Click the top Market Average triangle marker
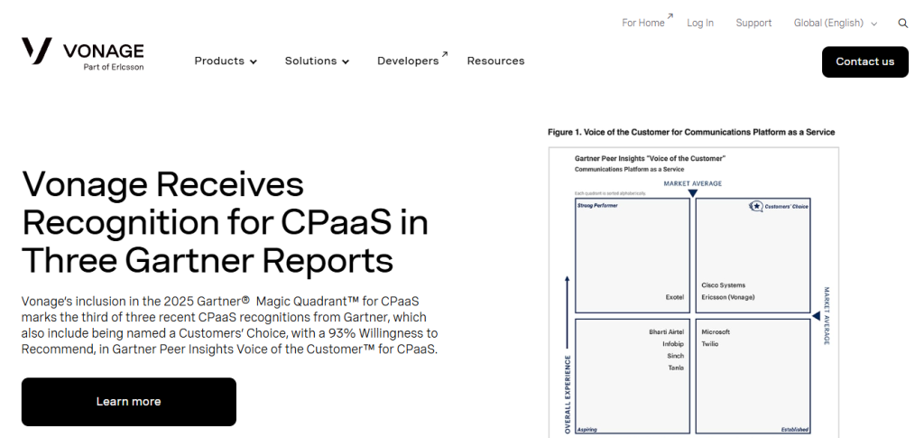The width and height of the screenshot is (924, 438). pyautogui.click(x=692, y=193)
